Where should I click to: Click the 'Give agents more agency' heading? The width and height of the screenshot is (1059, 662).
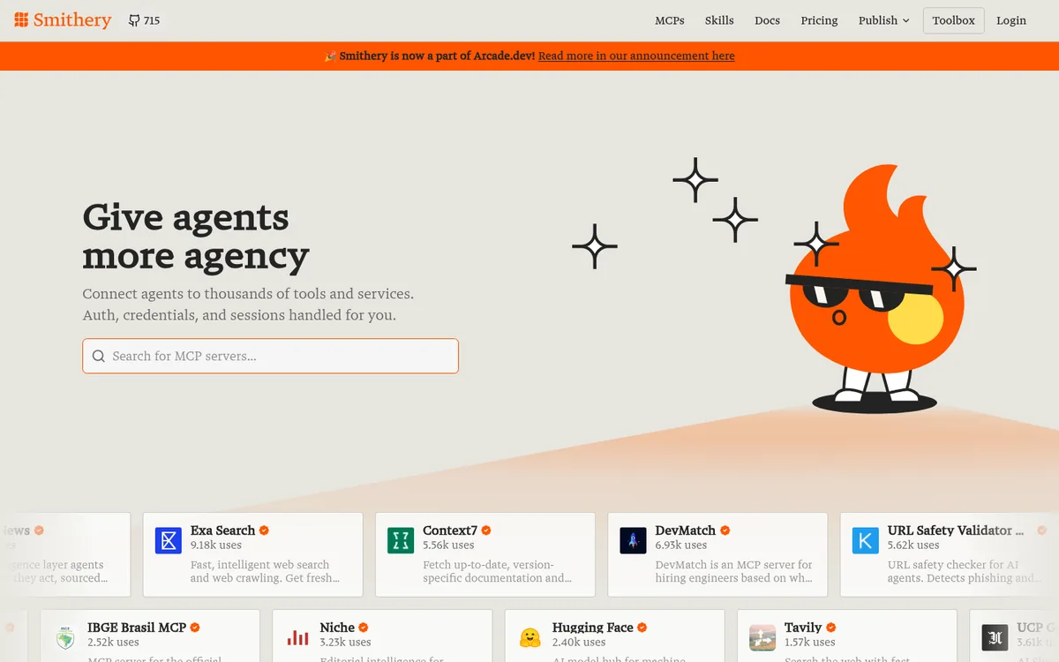tap(196, 237)
